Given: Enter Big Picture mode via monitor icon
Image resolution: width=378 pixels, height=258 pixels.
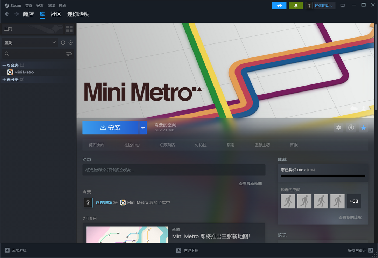Looking at the screenshot, I should pyautogui.click(x=342, y=6).
